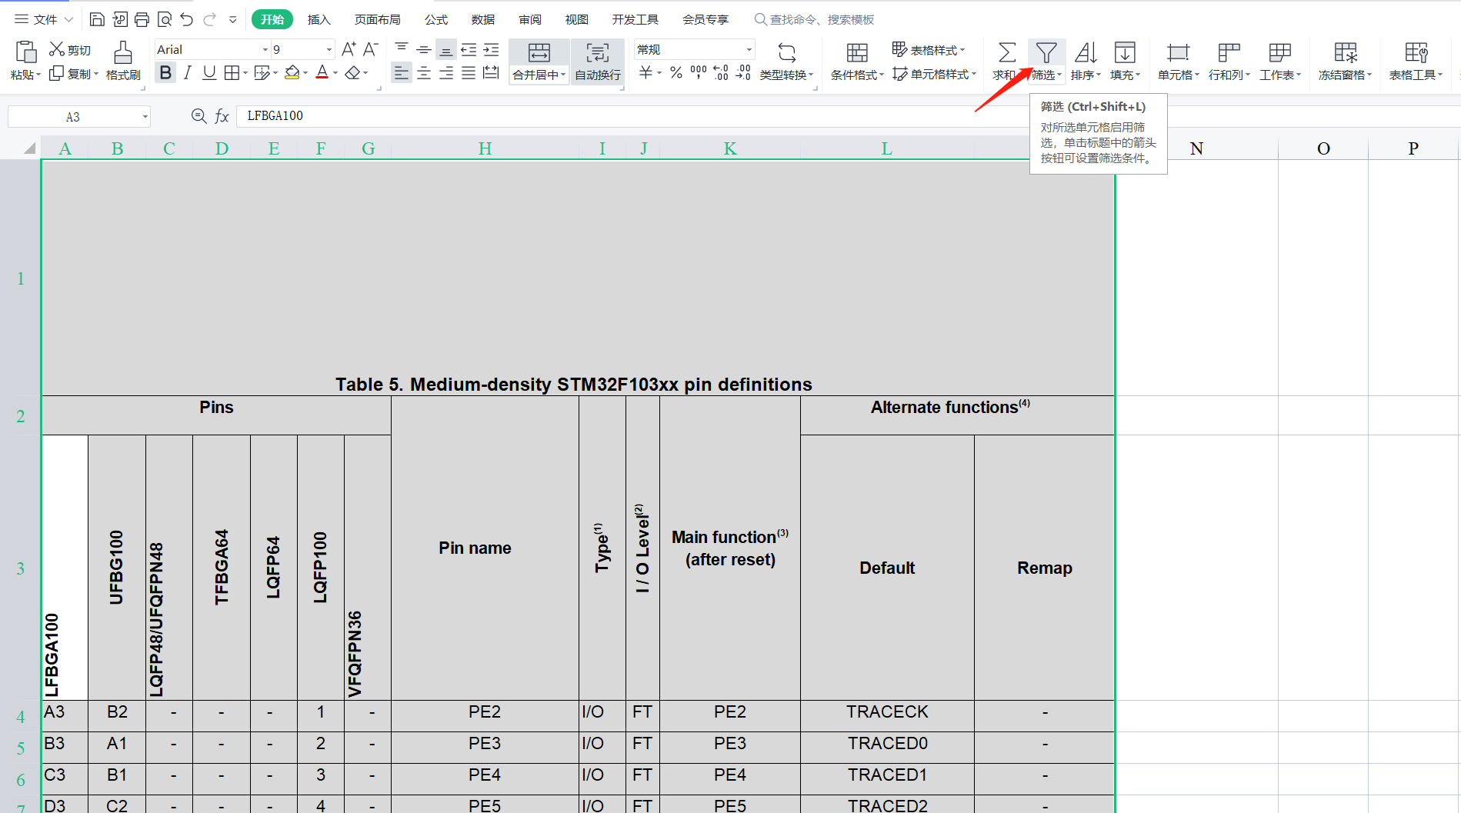Open the font size dropdown showing 9
Screen dimensions: 1461x813
point(329,49)
